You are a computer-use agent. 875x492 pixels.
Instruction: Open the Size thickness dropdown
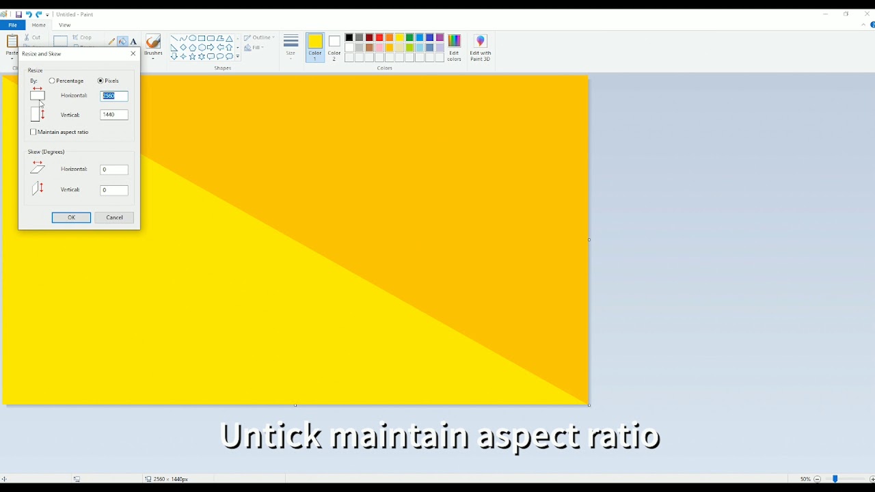tap(291, 46)
